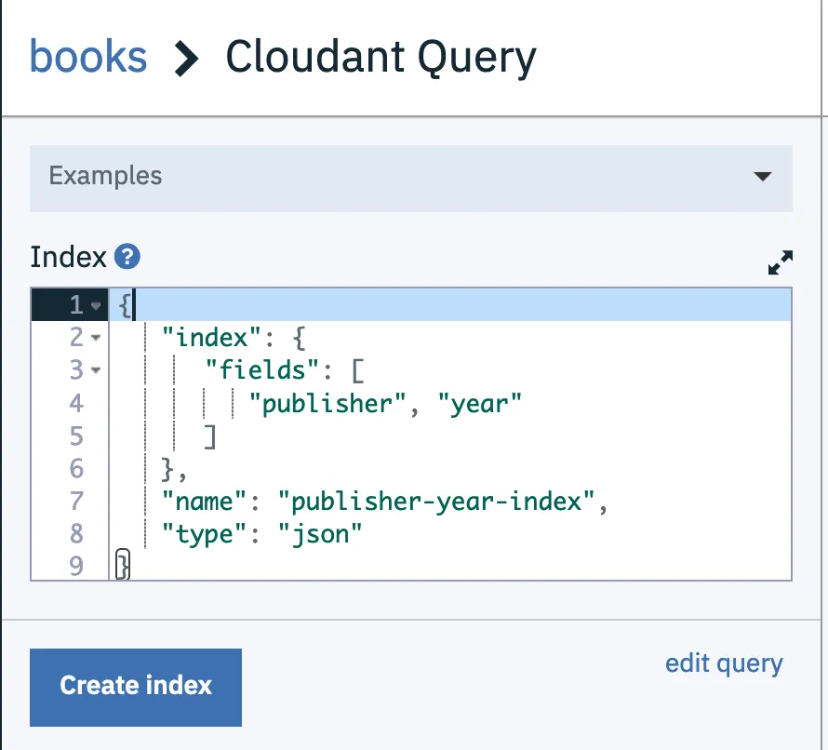Click line number 4 in the gutter
828x750 pixels.
(76, 404)
